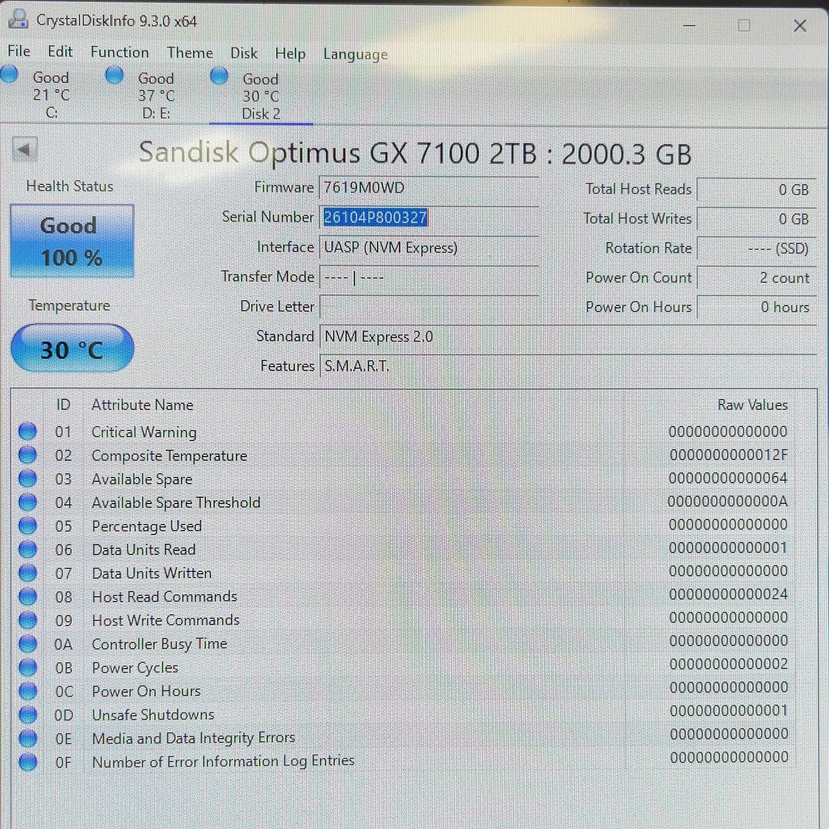Click the 'Raw Values' column header
Screen dimensions: 829x829
(753, 405)
